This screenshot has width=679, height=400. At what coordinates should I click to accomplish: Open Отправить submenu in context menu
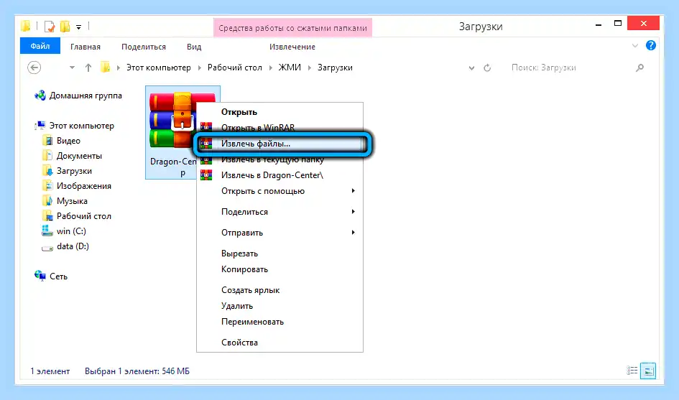click(280, 233)
